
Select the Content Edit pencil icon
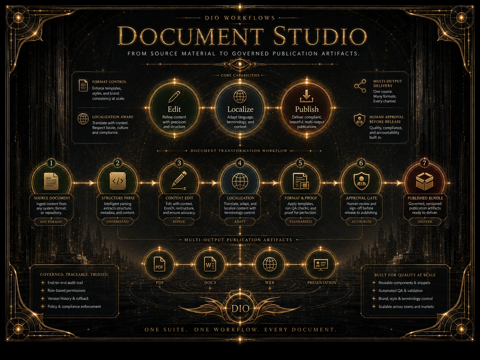179,181
